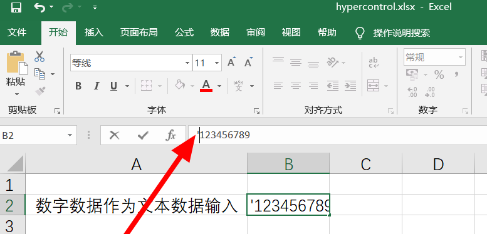
Task: Open the 帮助 tab
Action: pos(327,33)
